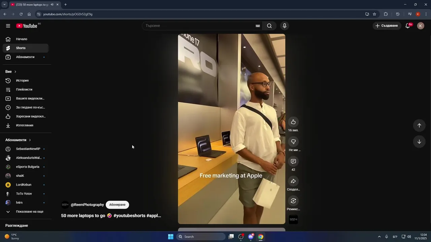Open Плейлисти in the sidebar
This screenshot has height=242, width=431.
tap(26, 89)
